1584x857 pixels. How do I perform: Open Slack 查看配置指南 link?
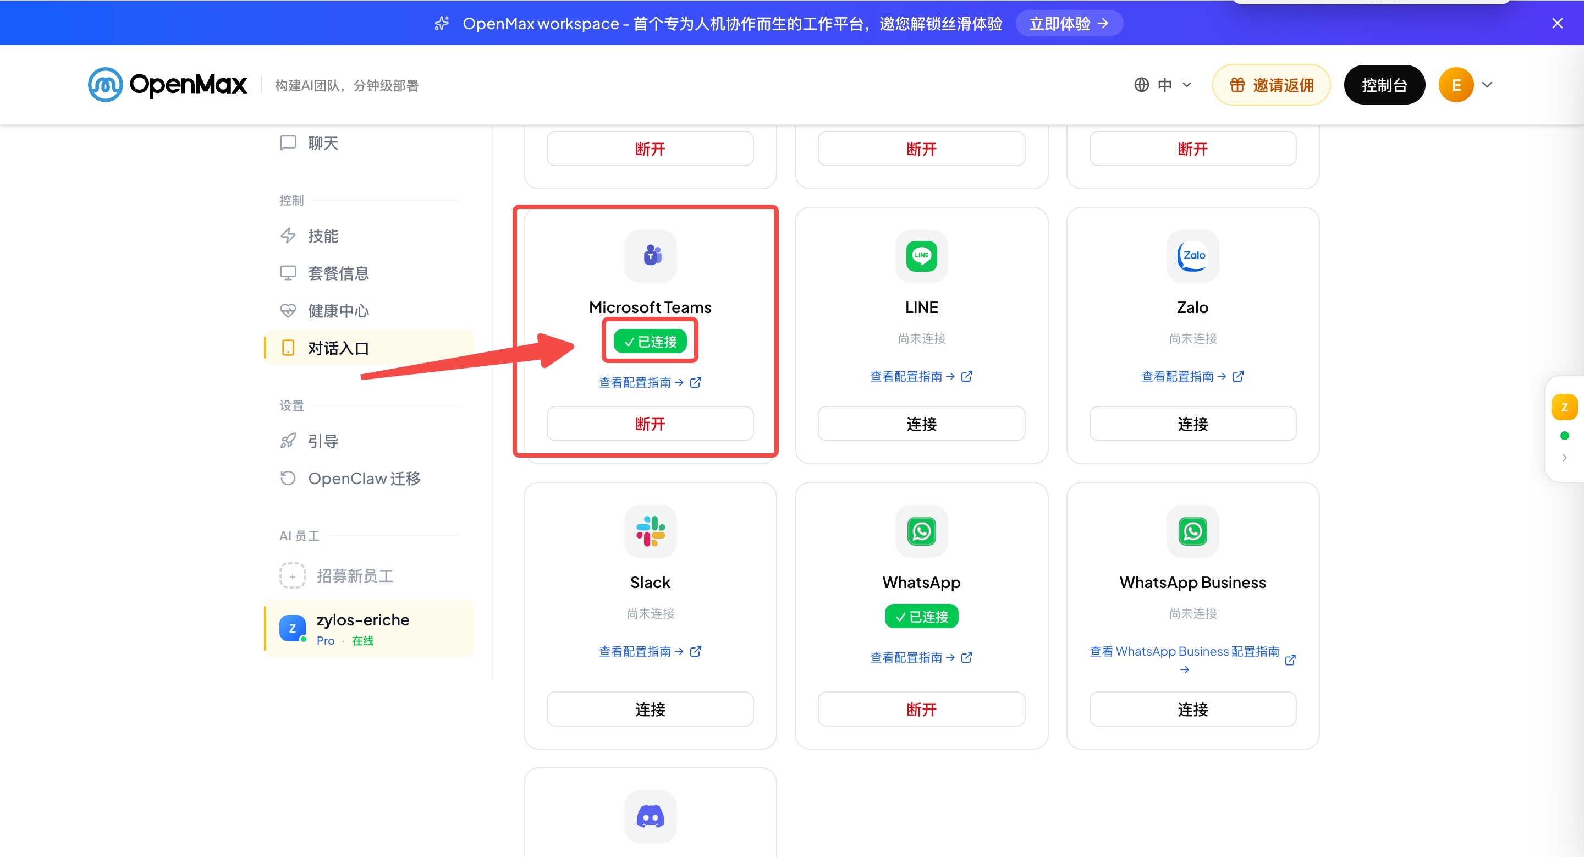tap(650, 651)
